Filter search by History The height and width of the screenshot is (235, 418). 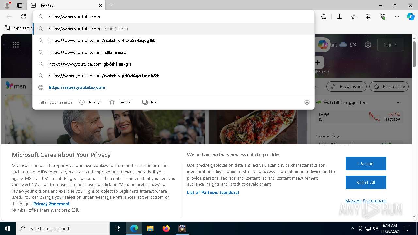click(x=89, y=102)
